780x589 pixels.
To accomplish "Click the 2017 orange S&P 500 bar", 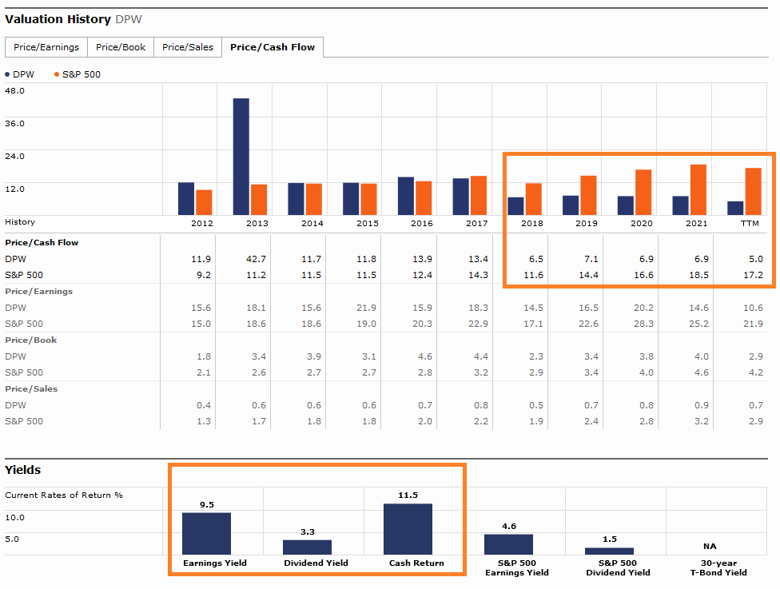I will 479,196.
